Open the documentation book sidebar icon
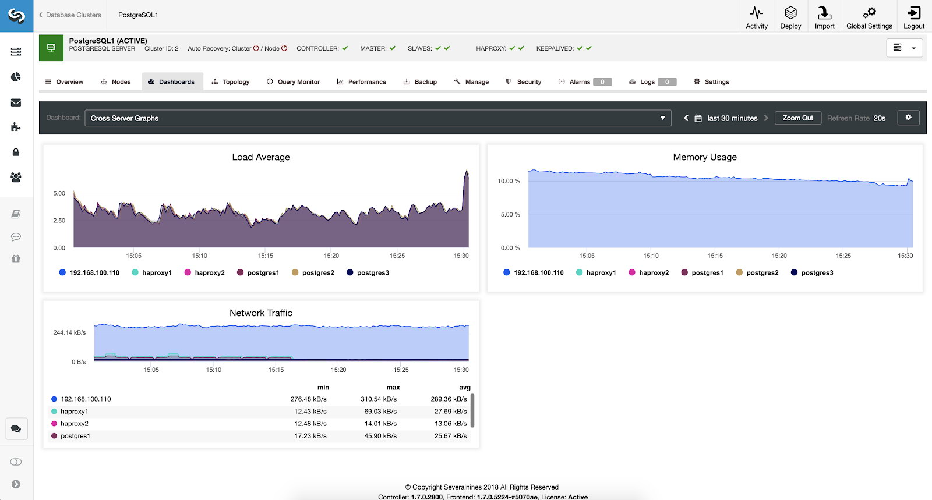Screen dimensions: 932x500 click(x=16, y=214)
